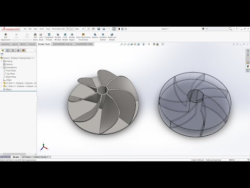This screenshot has height=188, width=250.
Task: Open the PhotoView 360 menu
Action: 58,29
